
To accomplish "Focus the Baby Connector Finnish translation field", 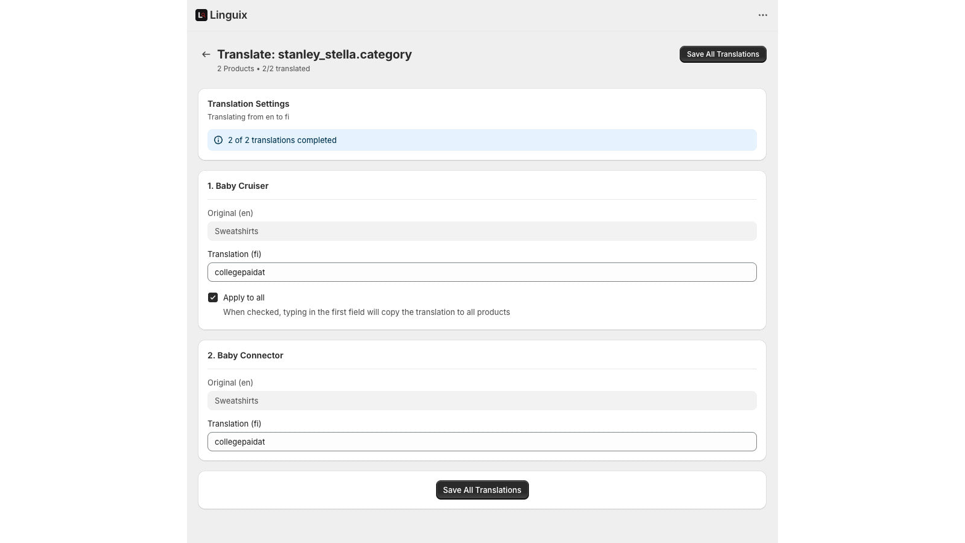I will [x=481, y=442].
